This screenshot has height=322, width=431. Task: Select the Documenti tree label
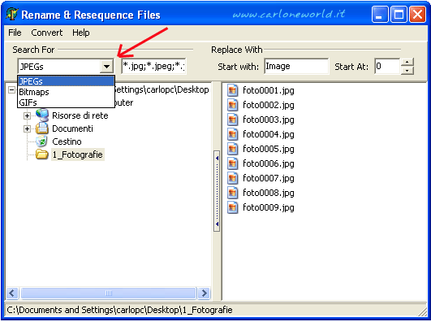[72, 128]
